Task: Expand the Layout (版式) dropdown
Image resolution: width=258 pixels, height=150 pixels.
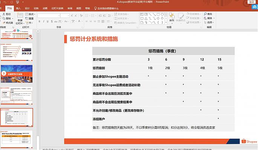Action: 31,14
